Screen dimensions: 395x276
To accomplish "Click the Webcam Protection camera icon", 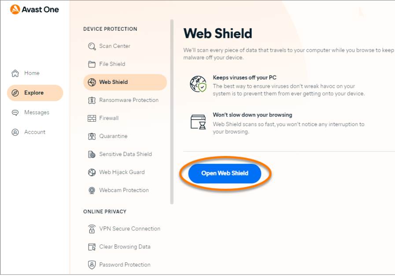I will [92, 190].
